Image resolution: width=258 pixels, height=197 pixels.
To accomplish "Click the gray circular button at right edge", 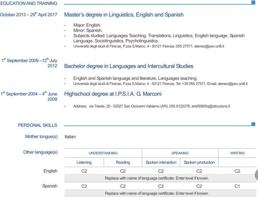I will [x=256, y=175].
